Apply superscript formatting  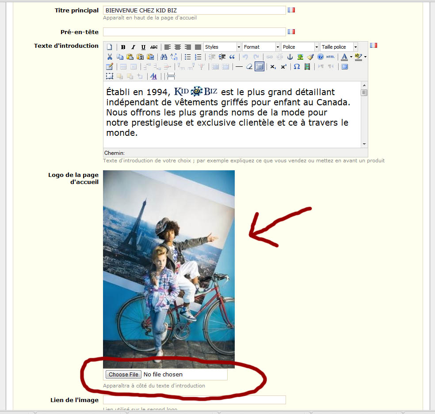[x=283, y=67]
